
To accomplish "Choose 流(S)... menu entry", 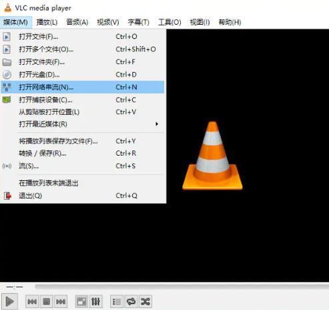I will 82,166.
